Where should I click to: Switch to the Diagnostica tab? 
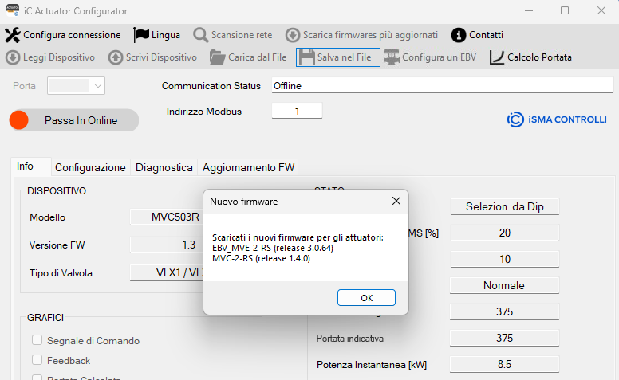point(164,167)
